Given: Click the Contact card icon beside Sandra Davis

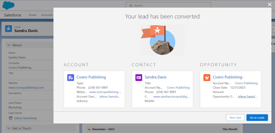Looking at the screenshot, I should pyautogui.click(x=139, y=78).
